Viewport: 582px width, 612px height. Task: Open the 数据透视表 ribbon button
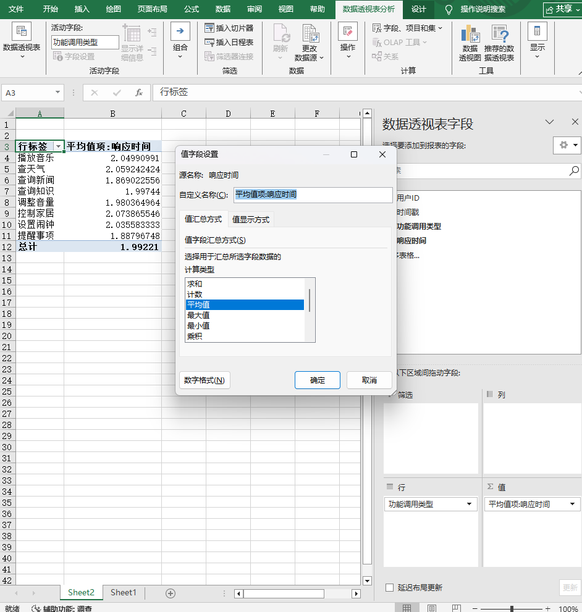pos(22,41)
